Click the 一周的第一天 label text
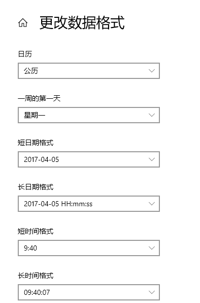The height and width of the screenshot is (303, 200). click(x=39, y=98)
